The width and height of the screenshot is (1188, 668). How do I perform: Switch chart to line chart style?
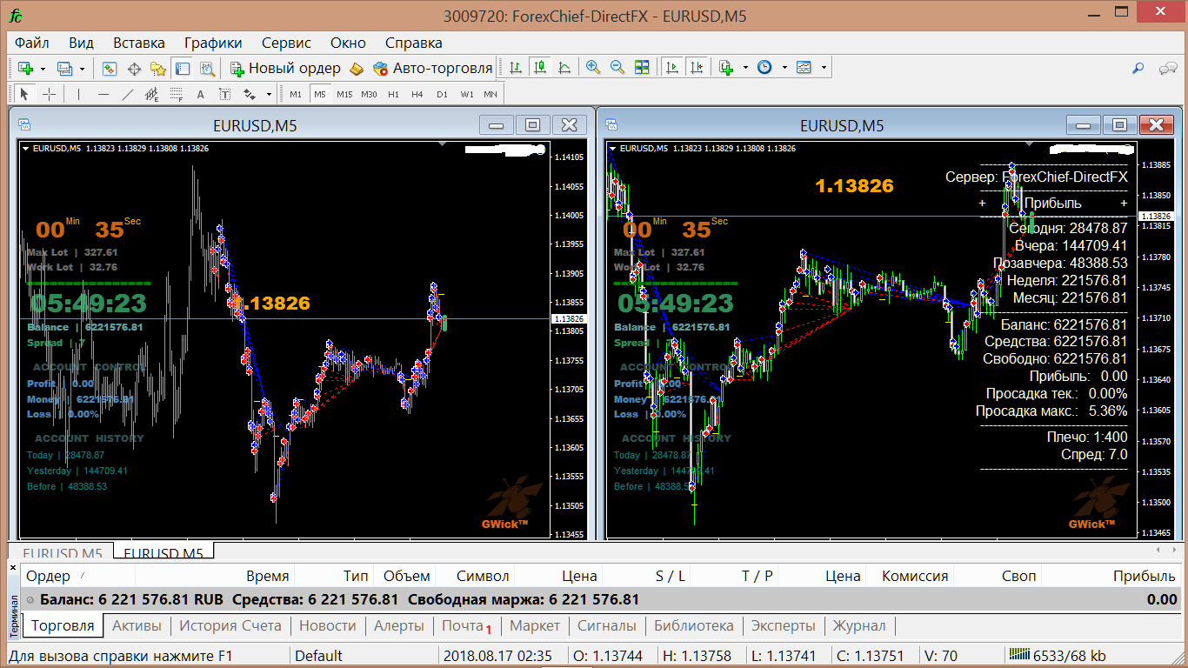pyautogui.click(x=564, y=68)
